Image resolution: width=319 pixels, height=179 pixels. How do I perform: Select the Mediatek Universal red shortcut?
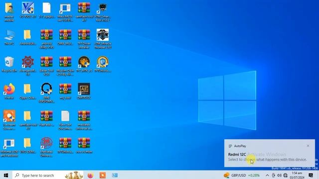(46, 143)
